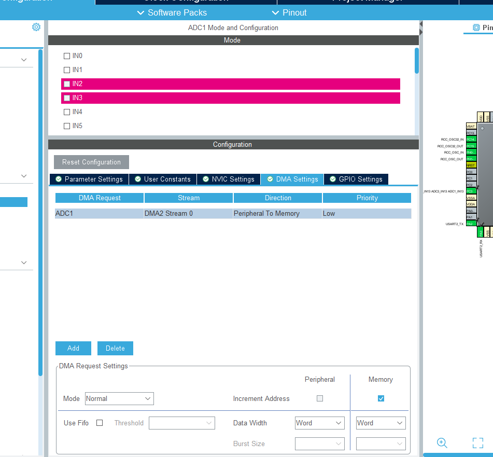Enable the Use Fifo checkbox
493x457 pixels.
tap(100, 423)
